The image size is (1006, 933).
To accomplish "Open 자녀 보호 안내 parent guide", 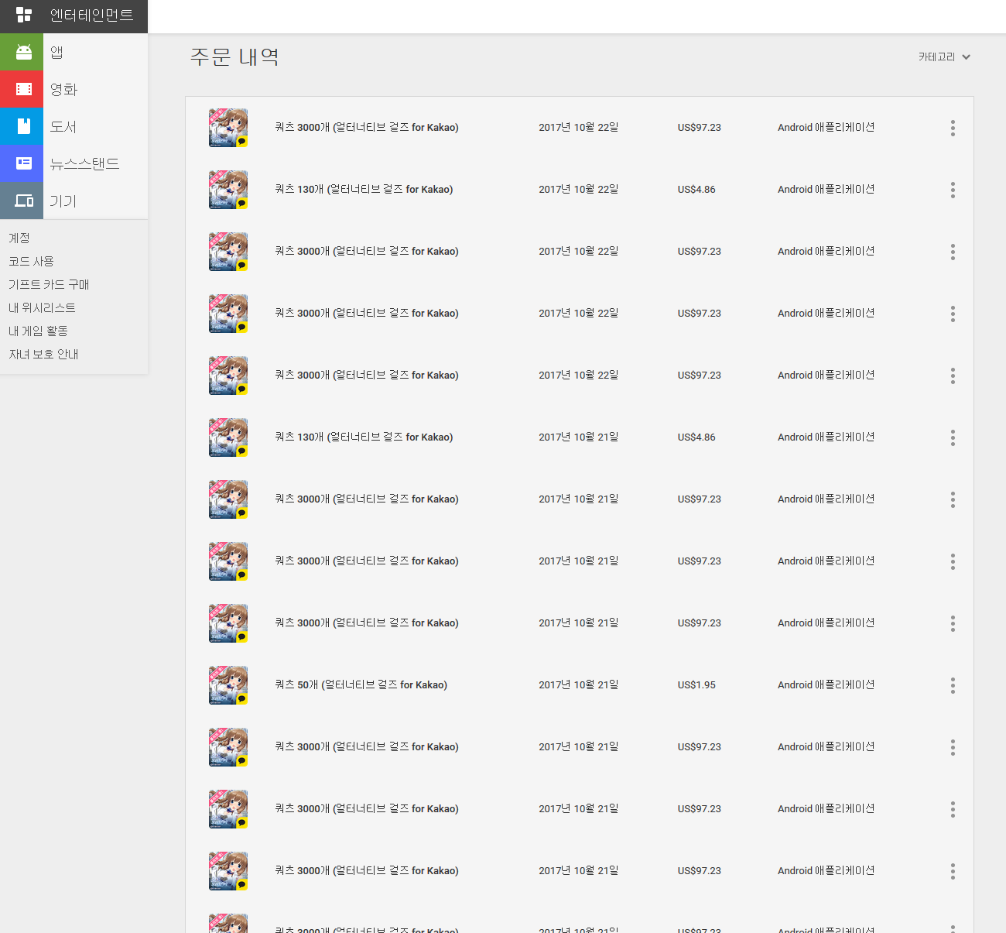I will click(43, 354).
